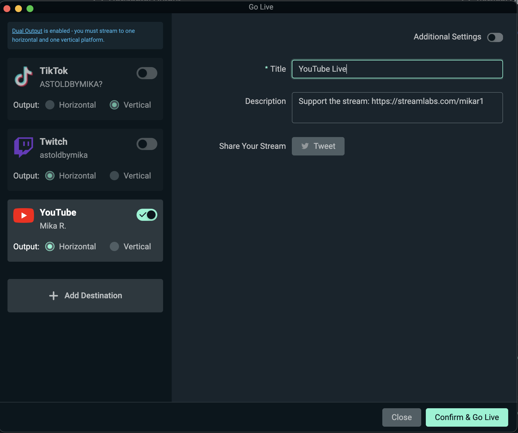The image size is (518, 433).
Task: Click the yellow minimize window button
Action: (x=18, y=9)
